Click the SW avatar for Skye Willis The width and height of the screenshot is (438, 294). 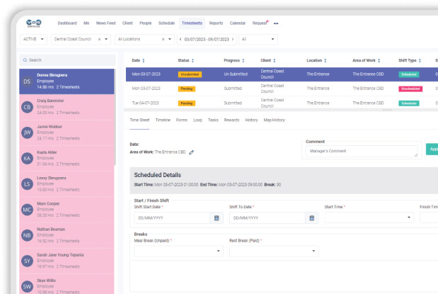point(27,286)
